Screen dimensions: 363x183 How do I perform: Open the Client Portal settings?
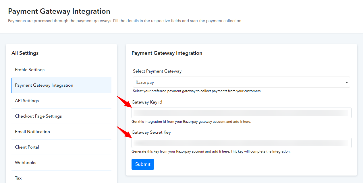pos(27,147)
